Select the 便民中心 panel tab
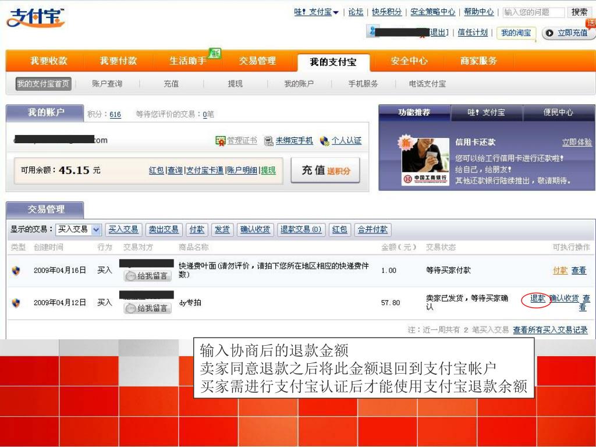Viewport: 596px width, 447px height. (x=558, y=112)
